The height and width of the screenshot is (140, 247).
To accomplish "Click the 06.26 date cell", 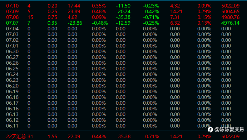I will (13, 63).
